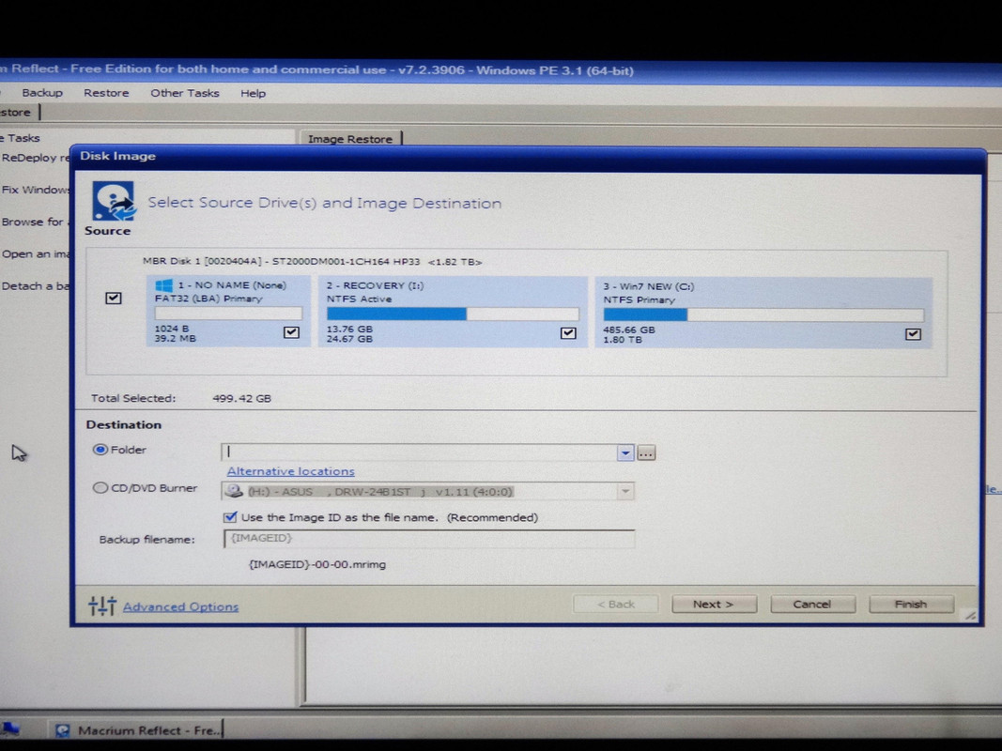Click the RECOVERY partition usage bar
Viewport: 1002px width, 751px height.
coord(453,314)
